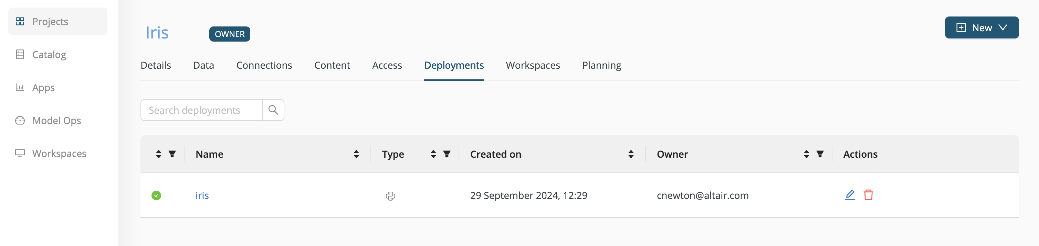The width and height of the screenshot is (1039, 246).
Task: Click the green status icon for iris
Action: point(156,195)
